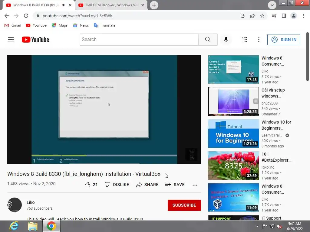Open the '10 | #BetaExplorer...' video title
Screen dimensions: 310x232
click(x=276, y=157)
